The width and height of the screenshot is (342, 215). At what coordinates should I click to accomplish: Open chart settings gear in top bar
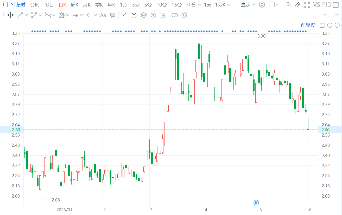pos(262,5)
